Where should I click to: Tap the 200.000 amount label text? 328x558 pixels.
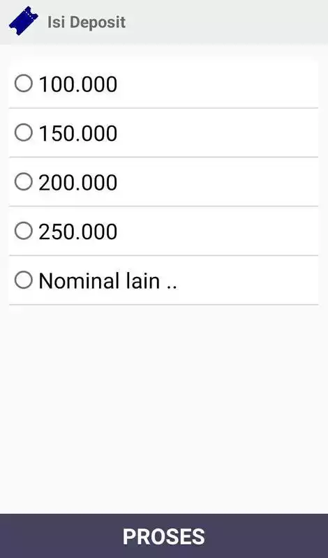(x=78, y=183)
